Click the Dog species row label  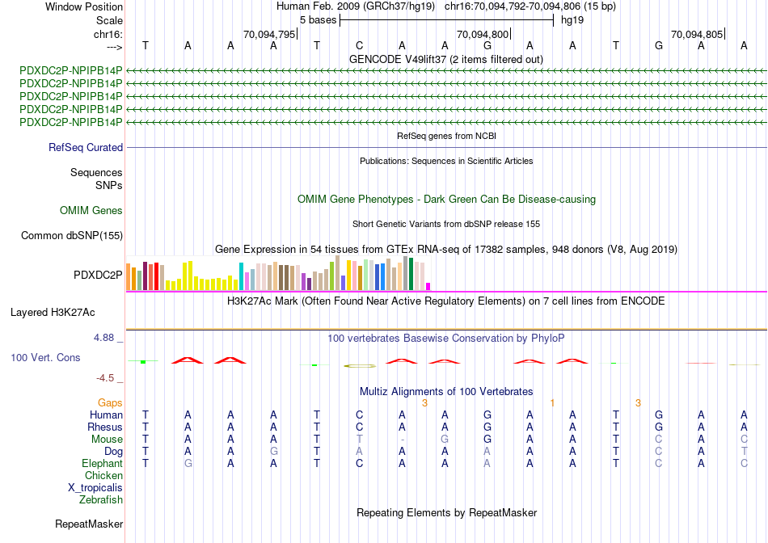tap(114, 452)
